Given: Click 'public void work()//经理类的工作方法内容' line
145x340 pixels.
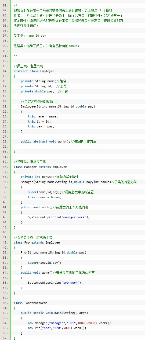Looking at the screenshot, I should 55,207.
